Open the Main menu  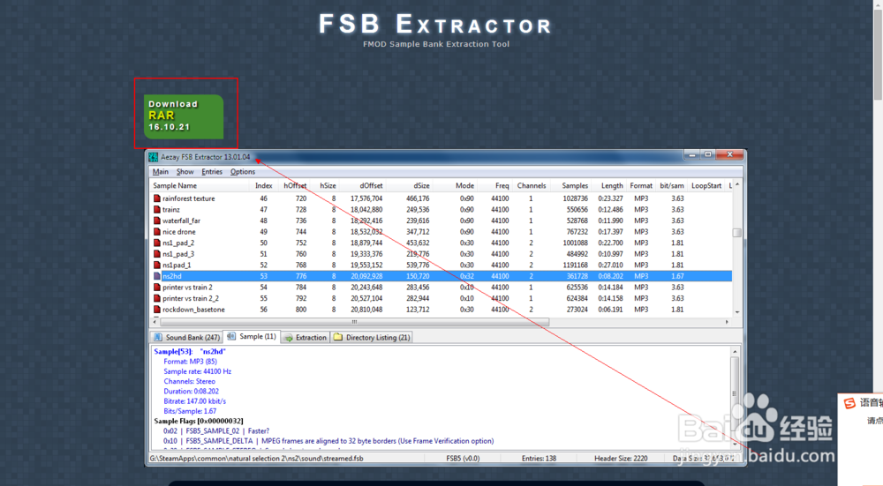pyautogui.click(x=161, y=172)
